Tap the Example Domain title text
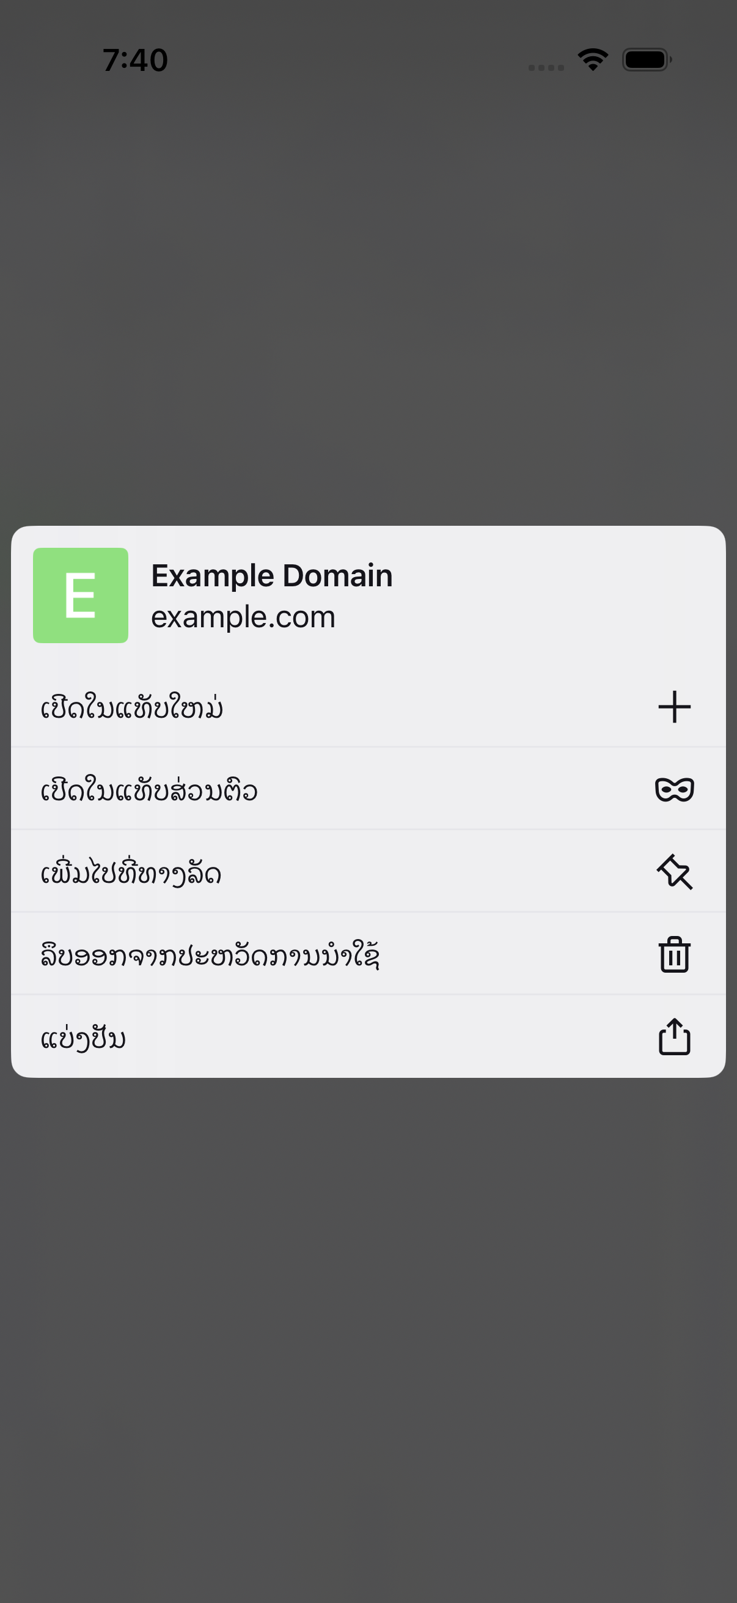 tap(272, 576)
